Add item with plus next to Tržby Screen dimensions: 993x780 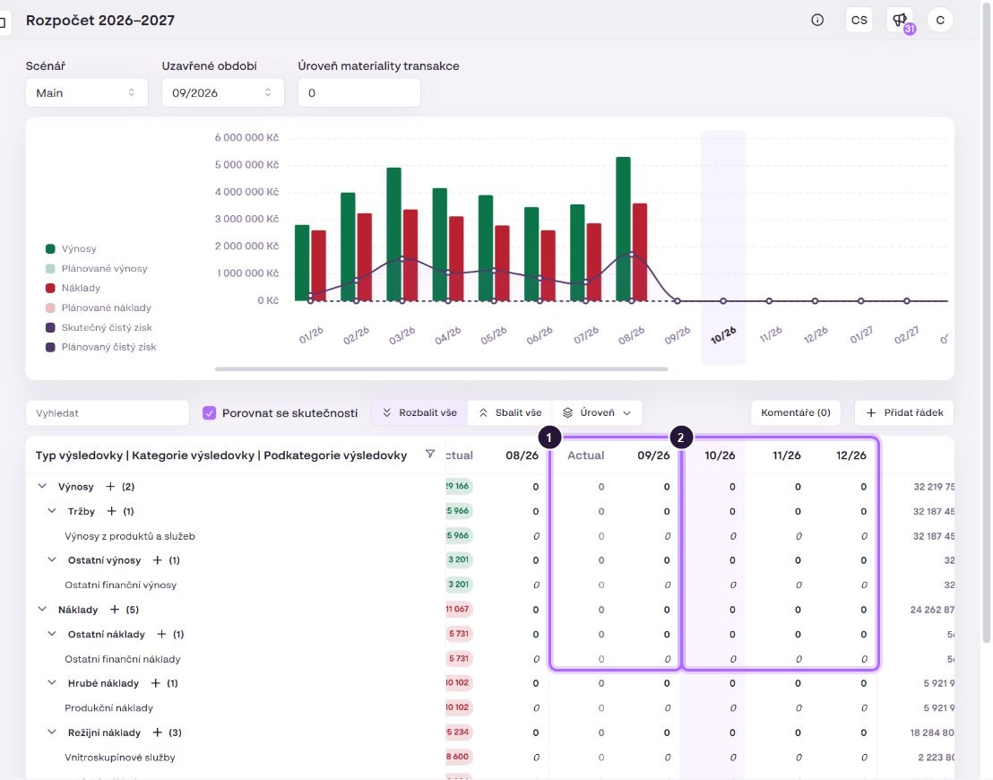[x=111, y=511]
